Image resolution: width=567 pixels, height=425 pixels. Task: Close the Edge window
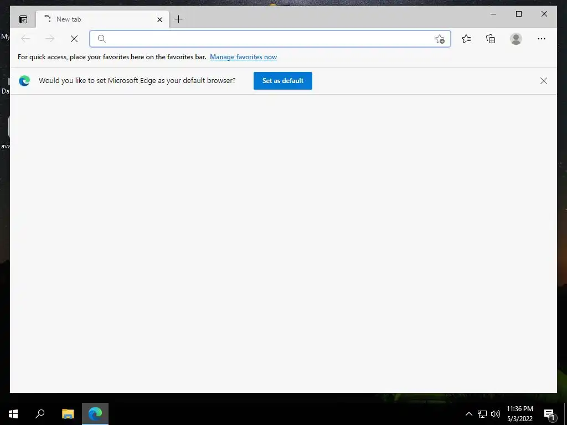pyautogui.click(x=544, y=14)
